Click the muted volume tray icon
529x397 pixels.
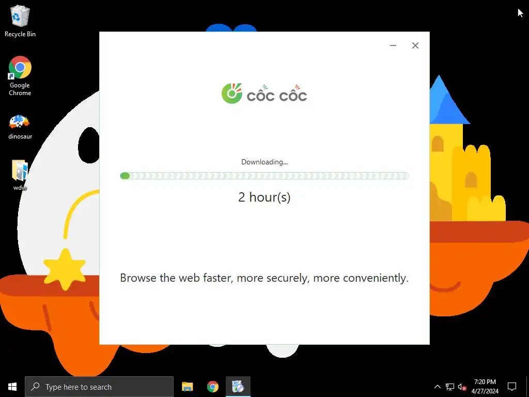click(462, 387)
